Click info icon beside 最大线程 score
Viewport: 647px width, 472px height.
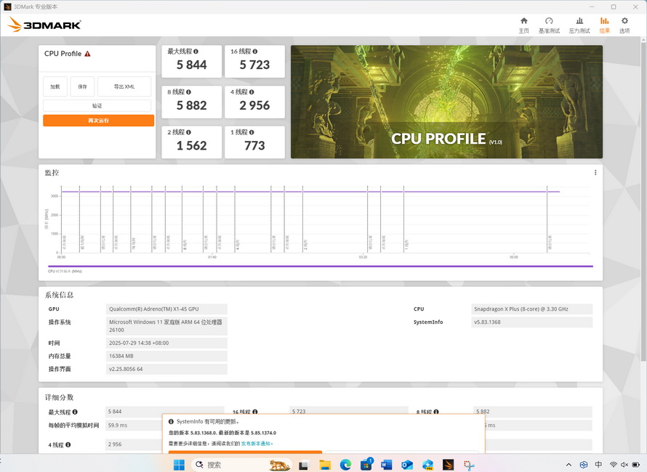pyautogui.click(x=196, y=52)
